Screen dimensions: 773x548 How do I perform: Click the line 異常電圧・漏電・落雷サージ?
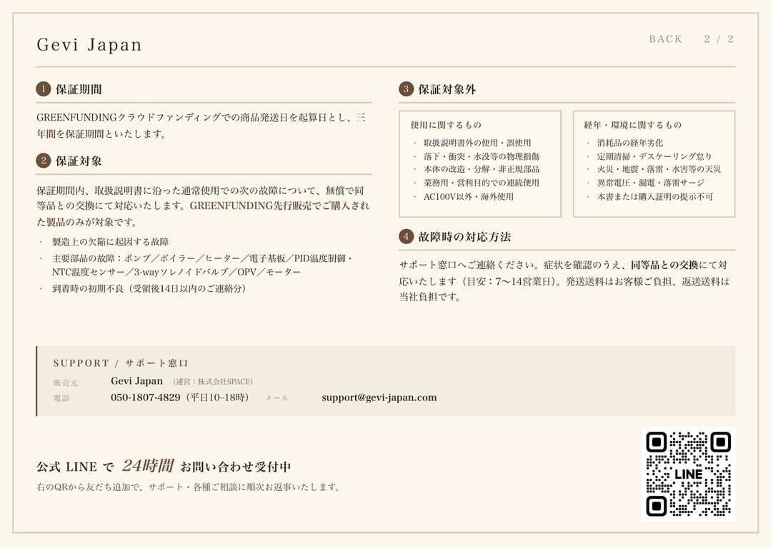pyautogui.click(x=651, y=183)
